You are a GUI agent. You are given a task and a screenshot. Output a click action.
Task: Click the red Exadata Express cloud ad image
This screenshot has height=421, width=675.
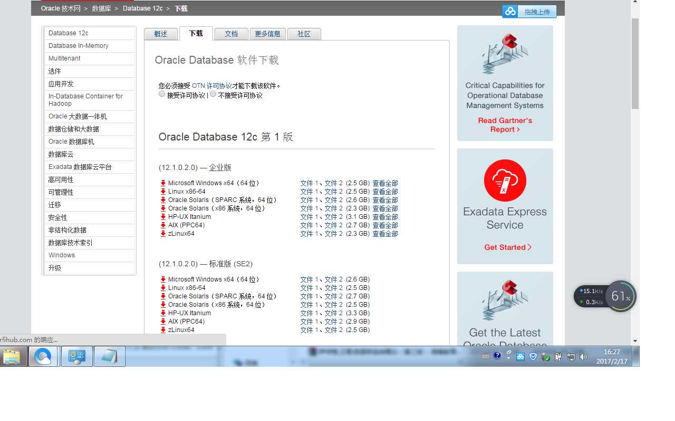tap(505, 181)
